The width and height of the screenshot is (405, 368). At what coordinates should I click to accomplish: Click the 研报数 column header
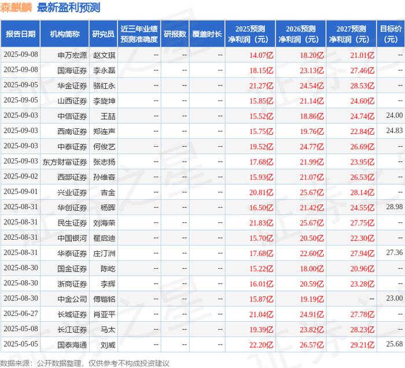175,34
